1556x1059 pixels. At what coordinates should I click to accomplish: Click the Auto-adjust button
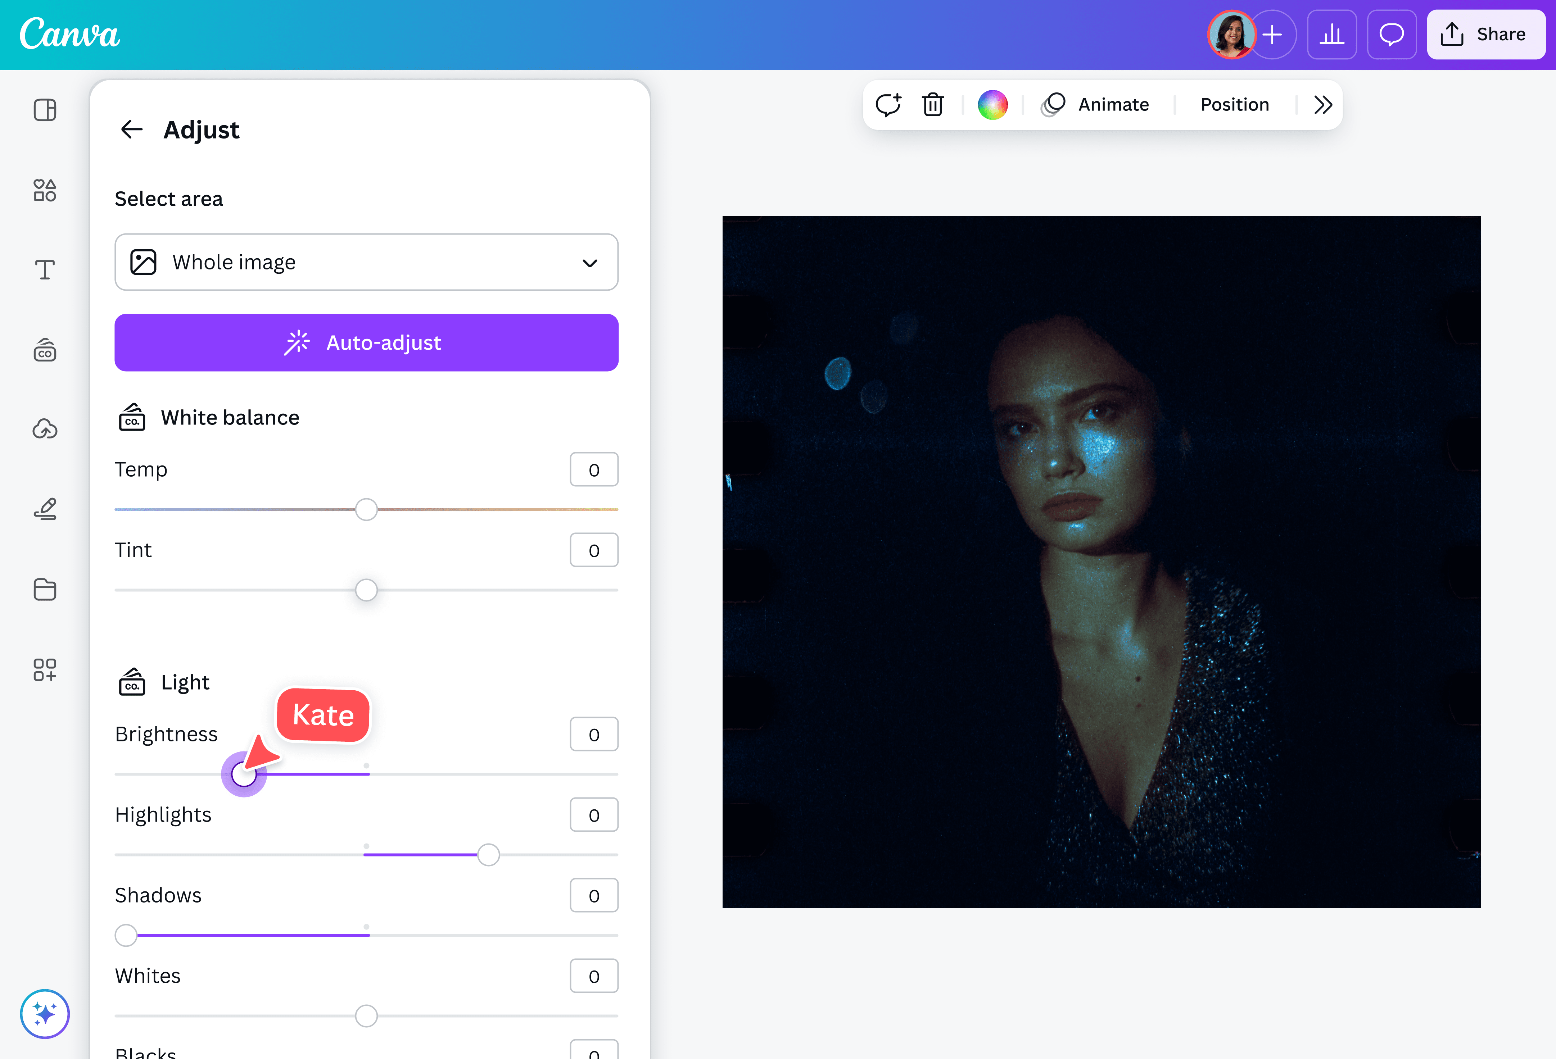click(366, 342)
